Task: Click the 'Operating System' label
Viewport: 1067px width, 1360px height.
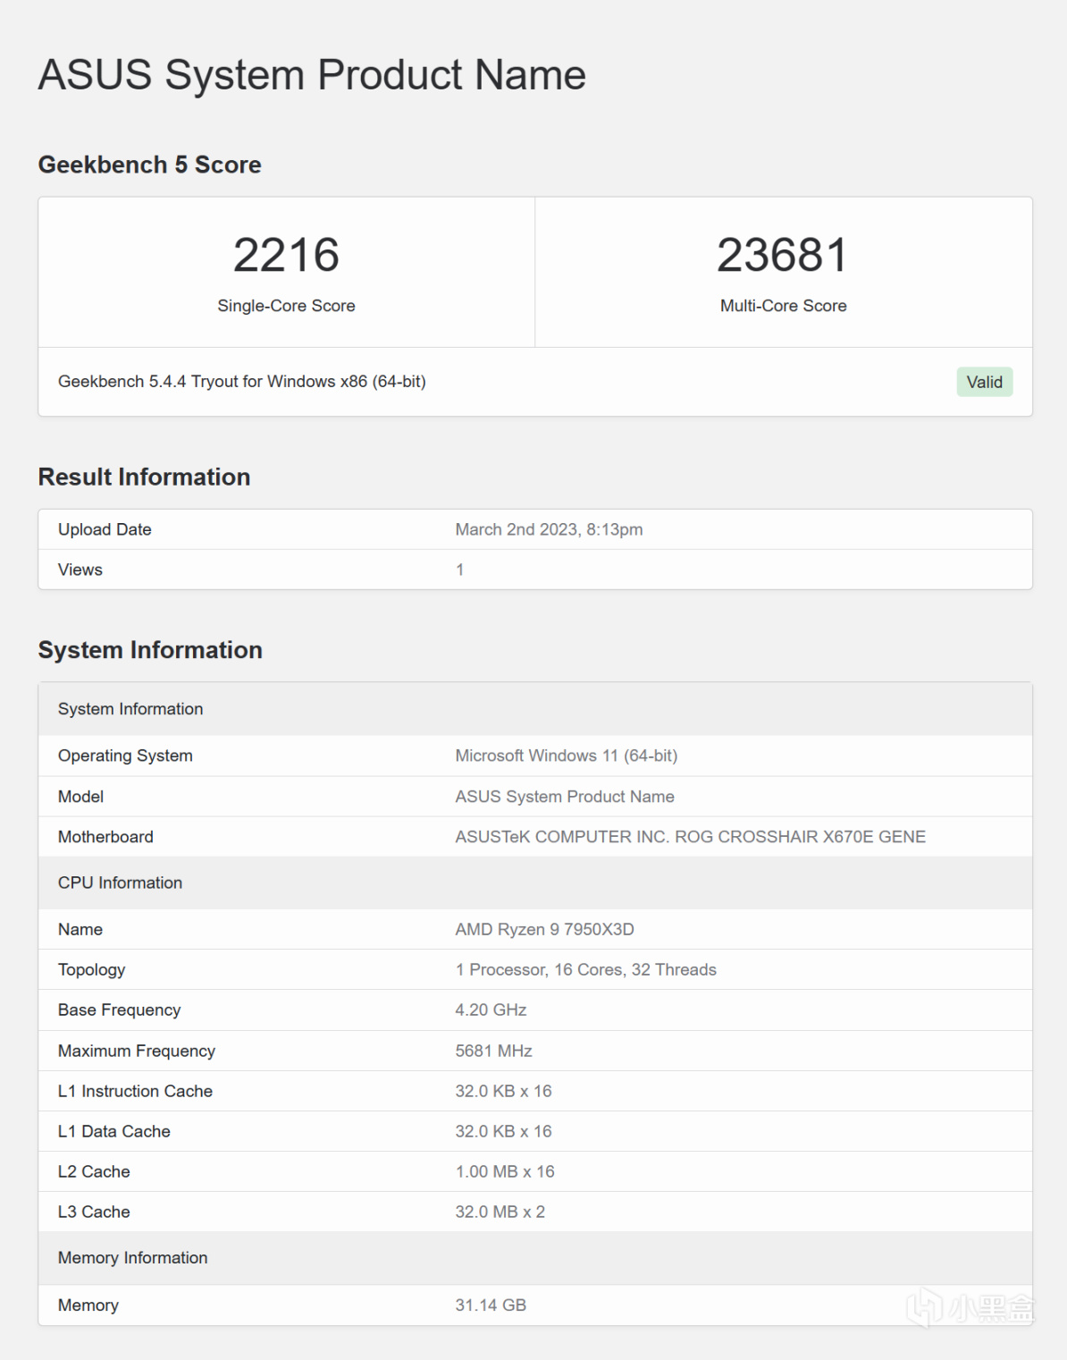Action: (x=125, y=756)
